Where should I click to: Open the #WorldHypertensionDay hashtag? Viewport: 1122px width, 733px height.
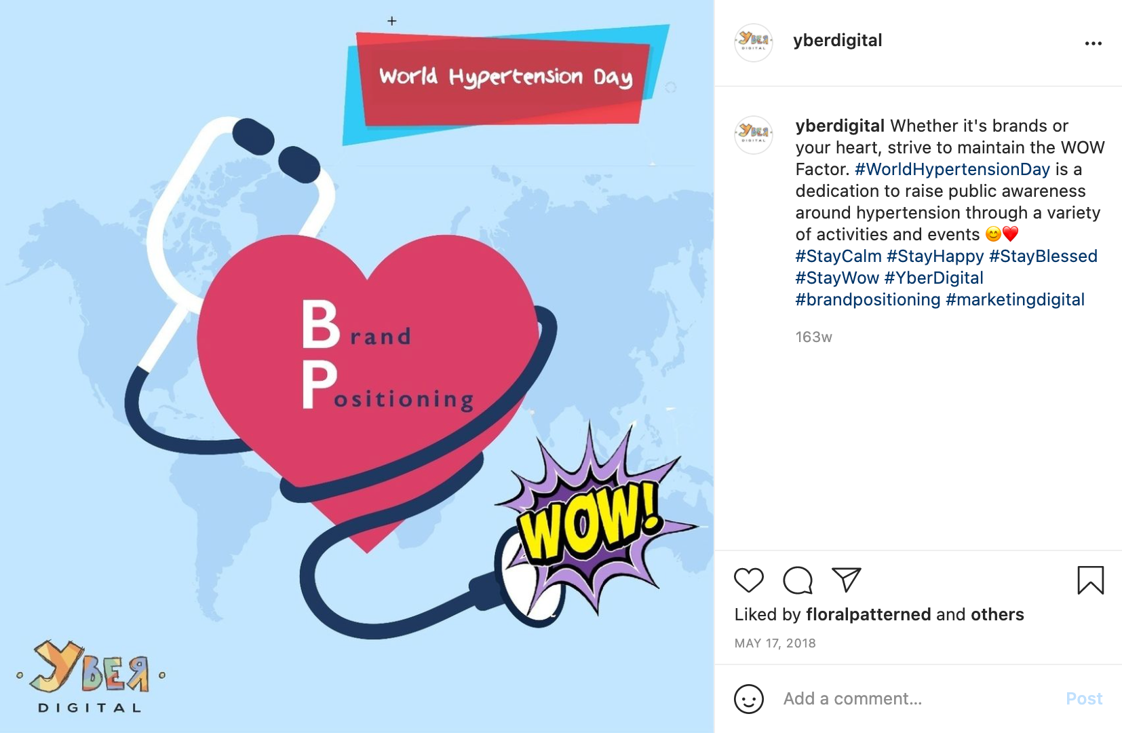pos(952,169)
